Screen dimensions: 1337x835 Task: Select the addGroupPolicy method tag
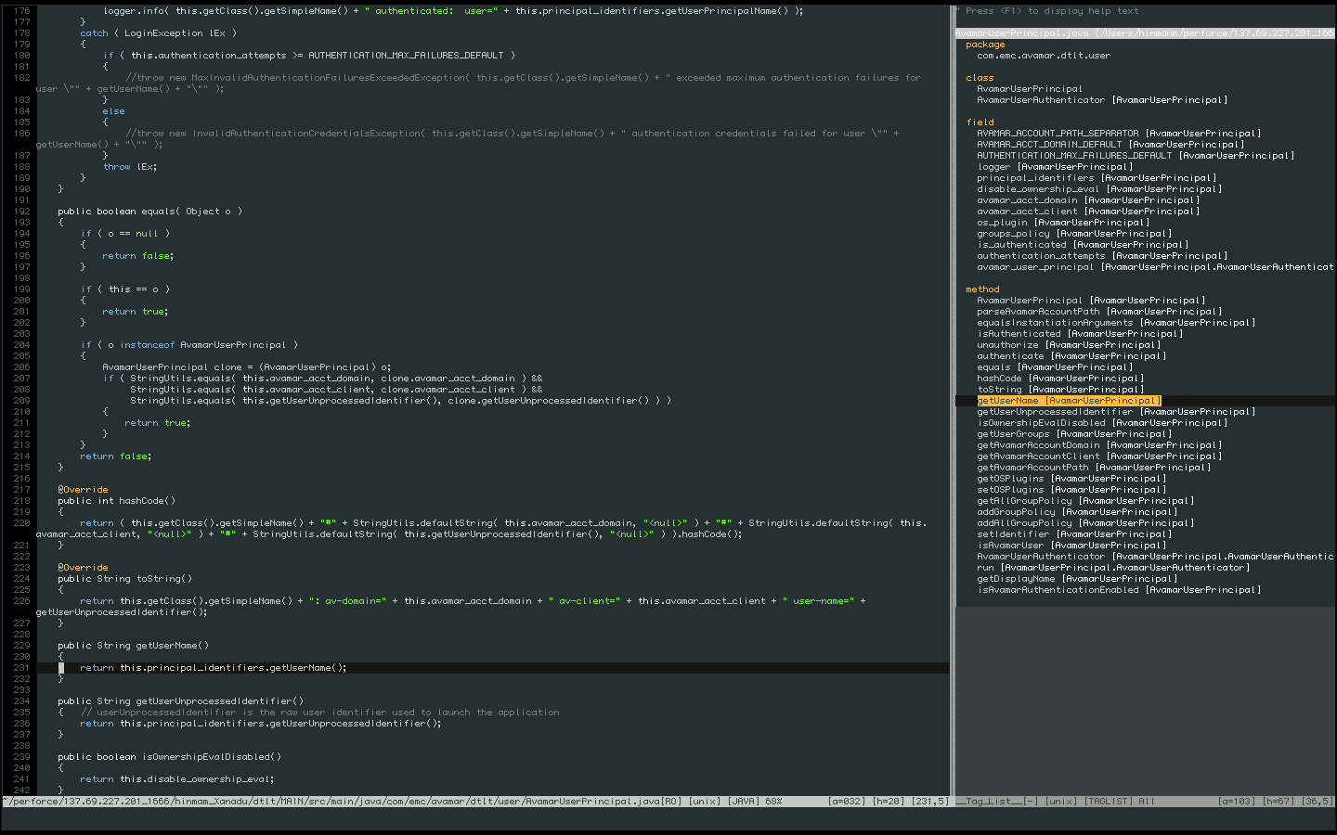tap(1077, 512)
